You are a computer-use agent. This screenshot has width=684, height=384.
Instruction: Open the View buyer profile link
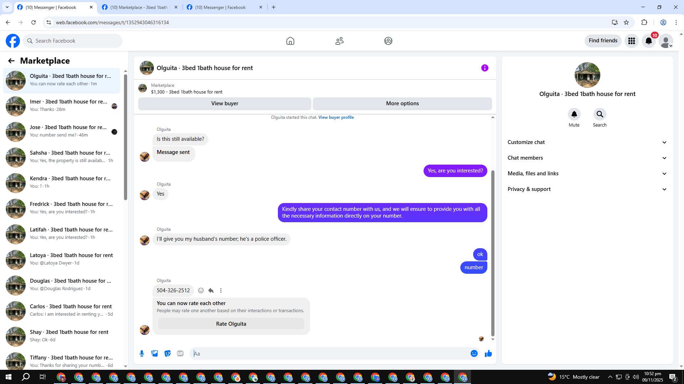(x=336, y=117)
